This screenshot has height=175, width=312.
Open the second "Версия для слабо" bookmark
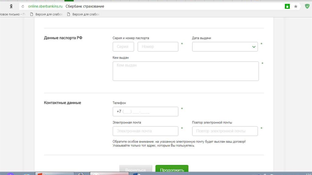[83, 14]
